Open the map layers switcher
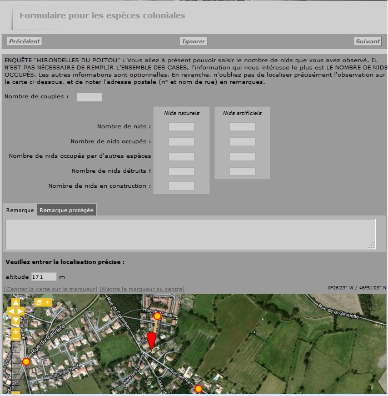388x396 pixels. tap(43, 302)
